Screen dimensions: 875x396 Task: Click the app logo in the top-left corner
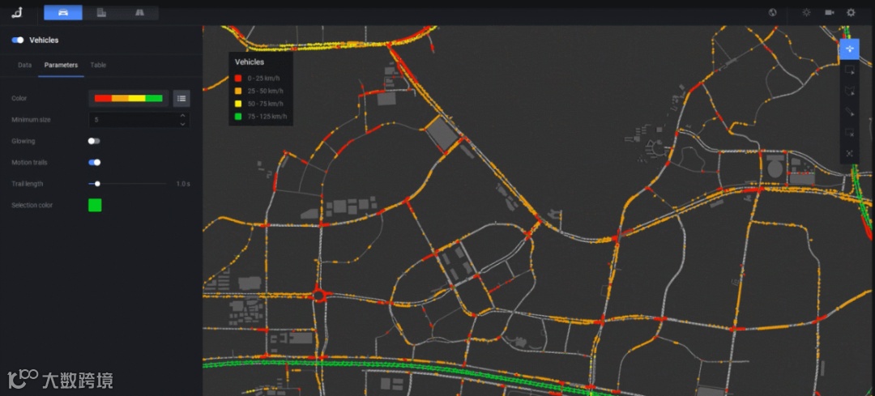(x=17, y=12)
